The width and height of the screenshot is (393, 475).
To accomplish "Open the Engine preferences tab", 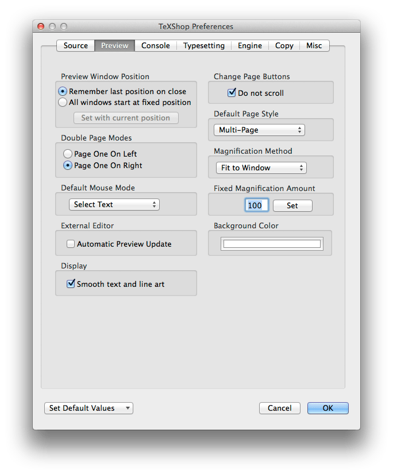I will [250, 45].
